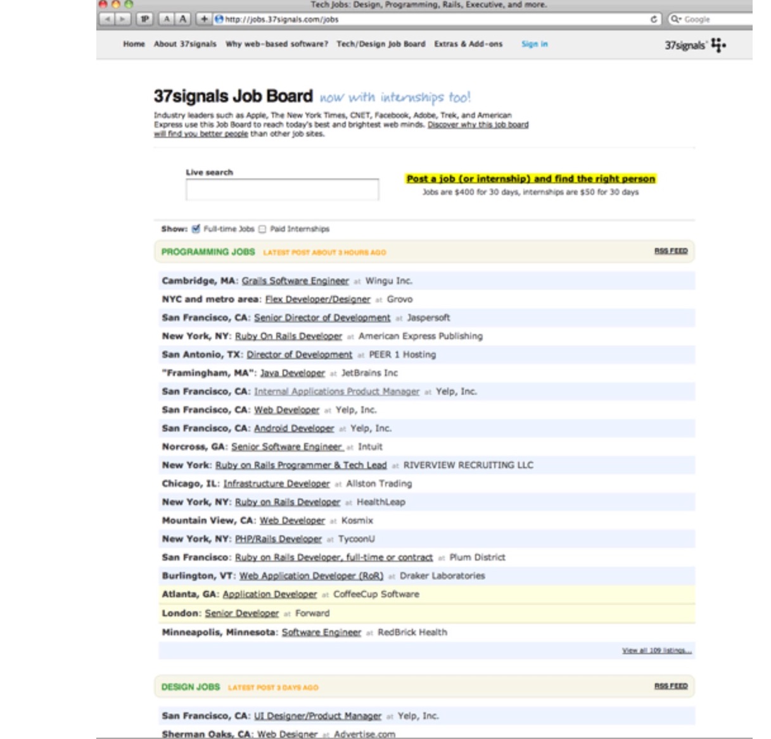
Task: Open Internal Applications Product Manager listing
Action: point(337,392)
